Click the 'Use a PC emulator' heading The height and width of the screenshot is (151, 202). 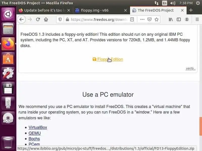pyautogui.click(x=108, y=95)
